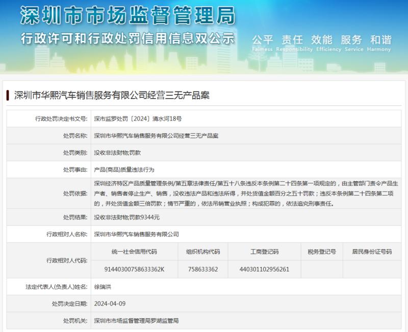Click the authority 深圳市市场监督管理局罗湖监管局
The width and height of the screenshot is (408, 332).
click(136, 321)
